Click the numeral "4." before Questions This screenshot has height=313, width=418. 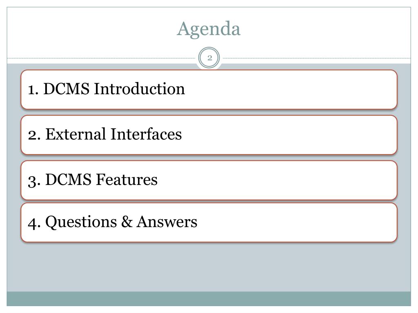tap(34, 223)
